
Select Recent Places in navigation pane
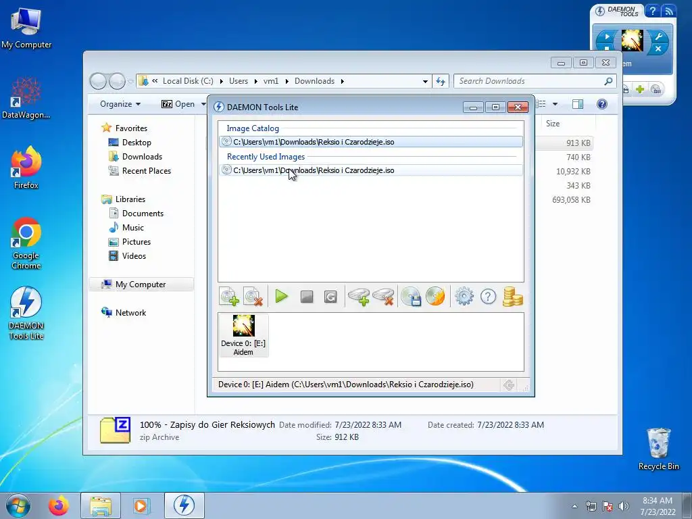tap(146, 171)
